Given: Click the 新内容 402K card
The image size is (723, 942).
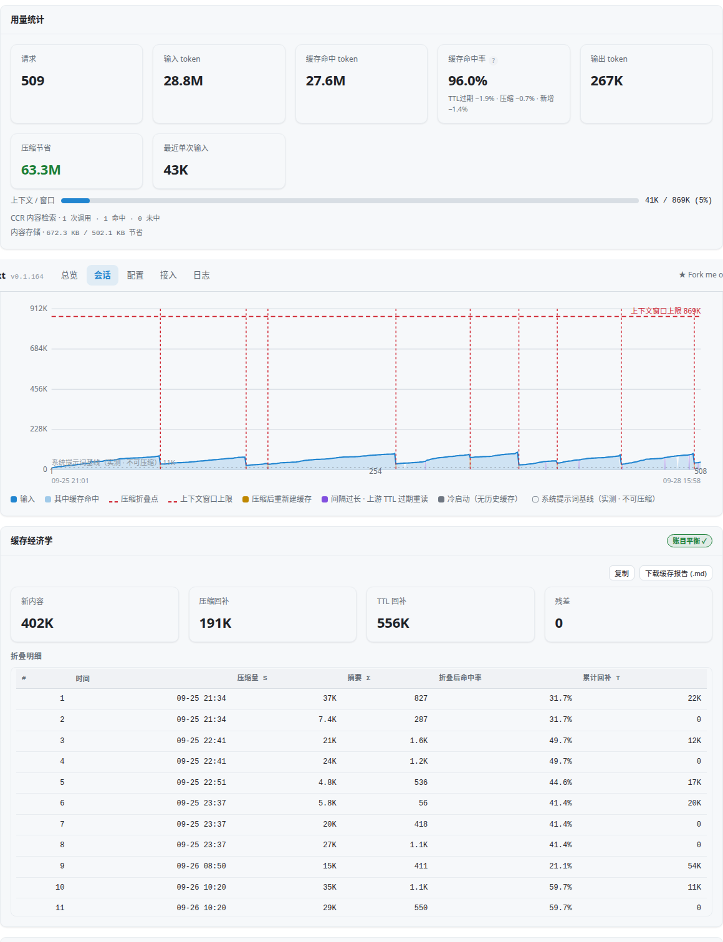Looking at the screenshot, I should click(x=95, y=614).
